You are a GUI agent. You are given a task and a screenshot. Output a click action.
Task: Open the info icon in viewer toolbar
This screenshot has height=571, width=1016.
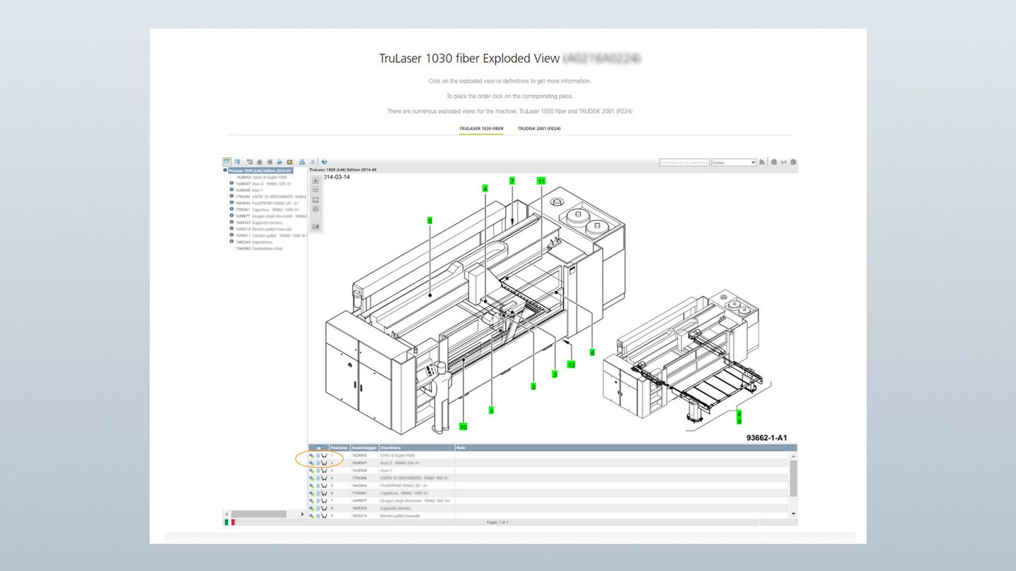pyautogui.click(x=313, y=162)
